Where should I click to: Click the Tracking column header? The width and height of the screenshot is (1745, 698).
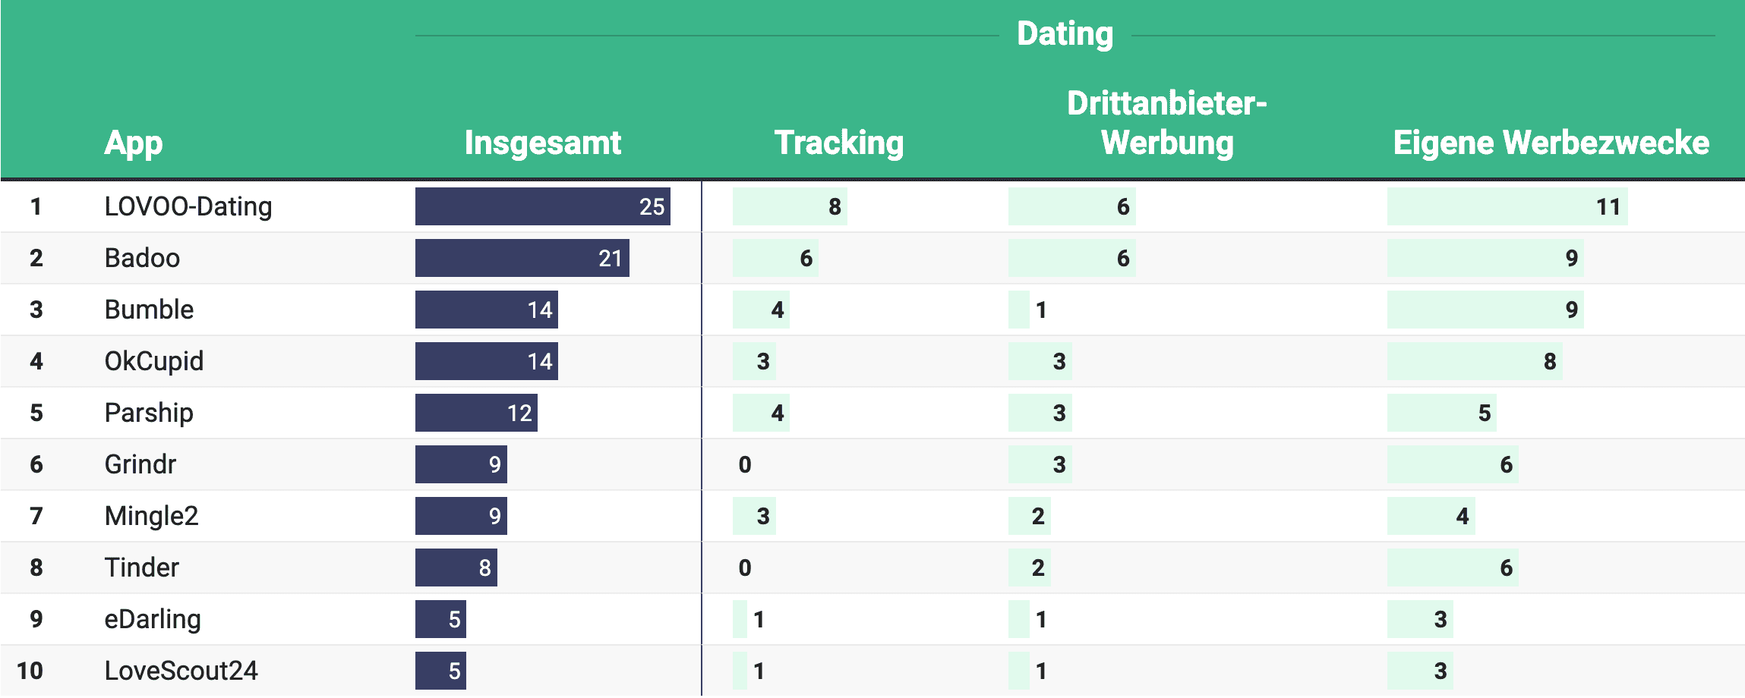tap(839, 143)
